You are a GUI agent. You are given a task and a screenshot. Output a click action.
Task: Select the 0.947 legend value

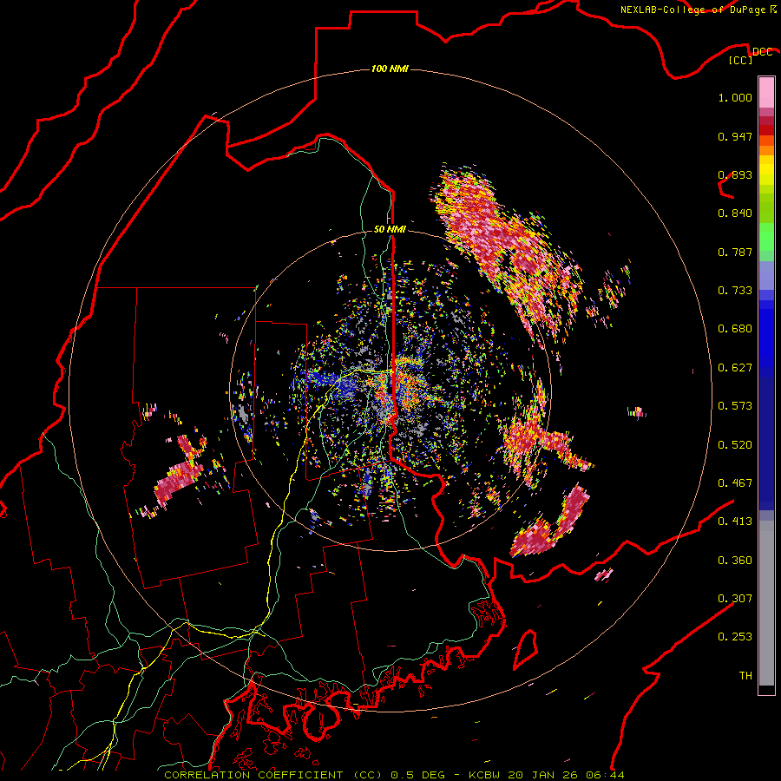tap(735, 136)
